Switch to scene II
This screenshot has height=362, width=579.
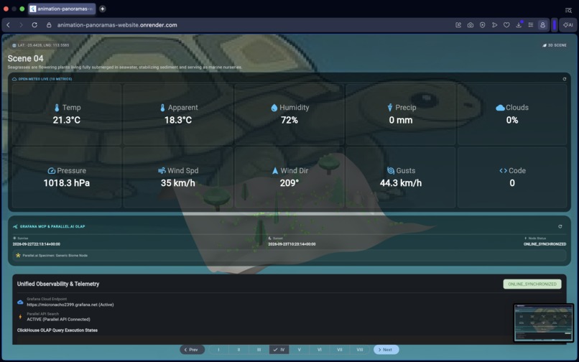[239, 350]
